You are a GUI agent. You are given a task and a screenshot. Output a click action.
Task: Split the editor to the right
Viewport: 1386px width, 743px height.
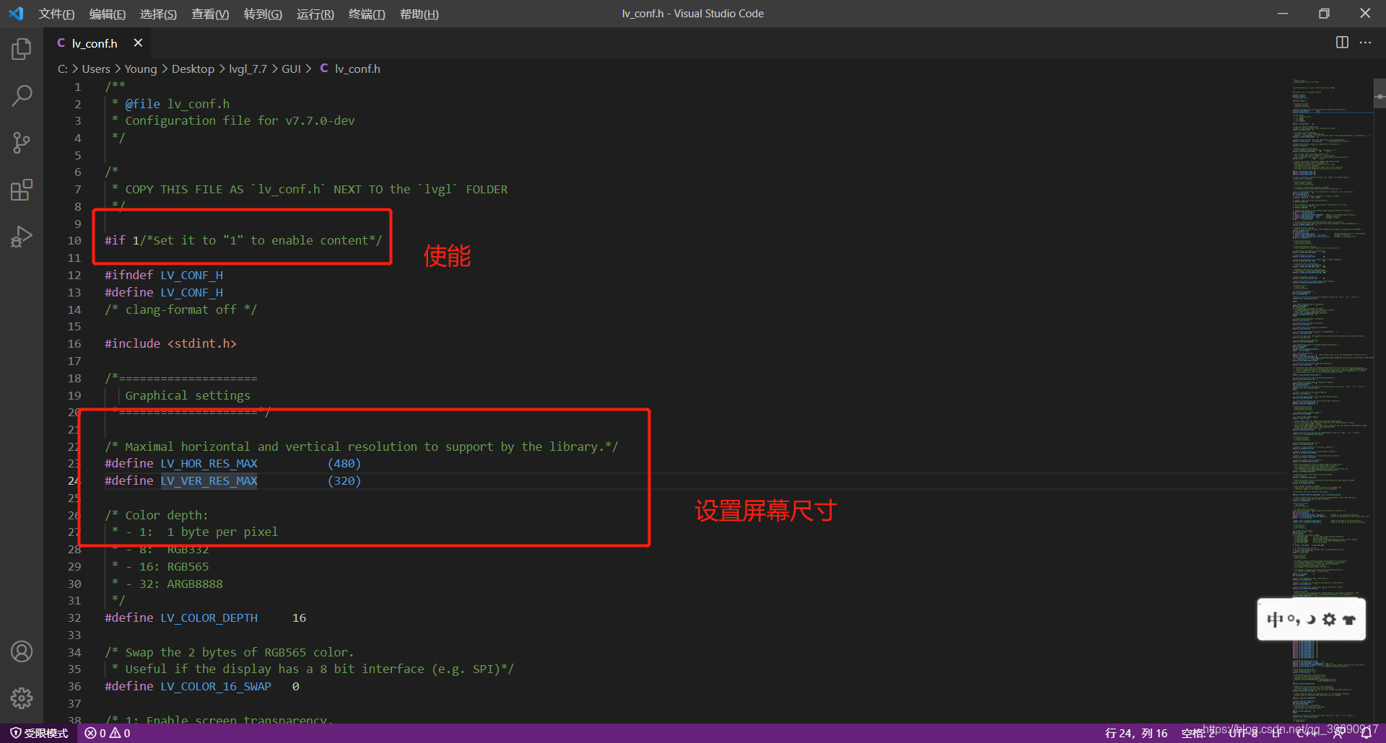[1342, 43]
